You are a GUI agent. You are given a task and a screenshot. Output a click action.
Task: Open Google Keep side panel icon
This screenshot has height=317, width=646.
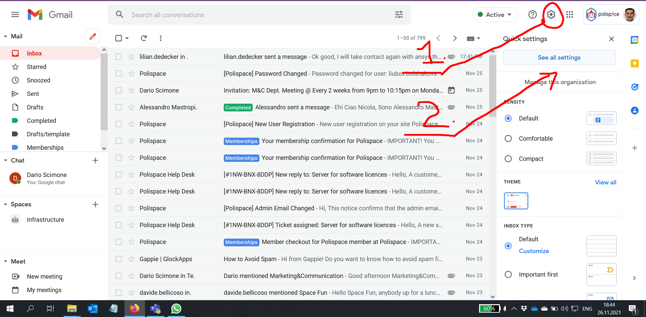pos(635,63)
